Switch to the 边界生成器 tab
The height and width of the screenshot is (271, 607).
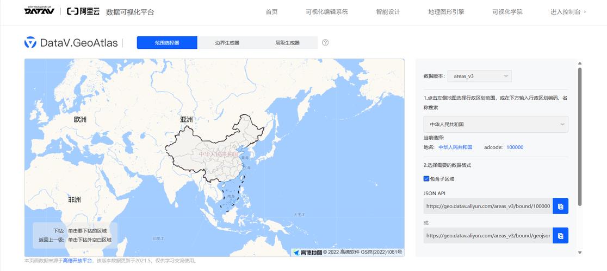[x=227, y=43]
